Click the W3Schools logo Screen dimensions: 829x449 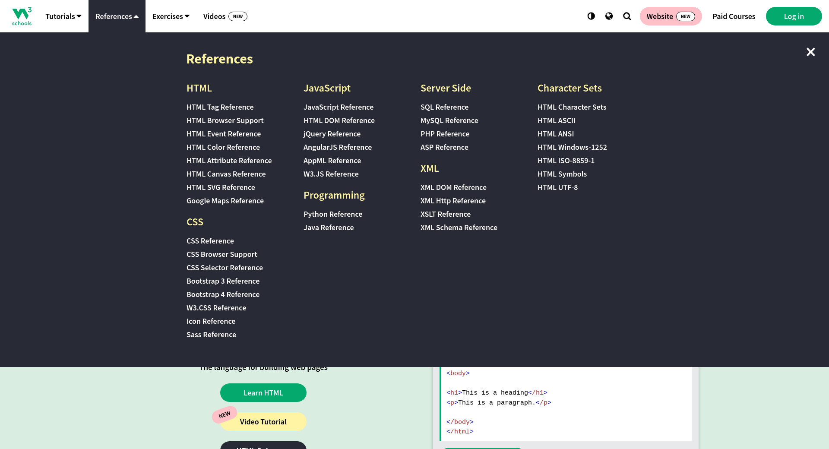point(22,16)
